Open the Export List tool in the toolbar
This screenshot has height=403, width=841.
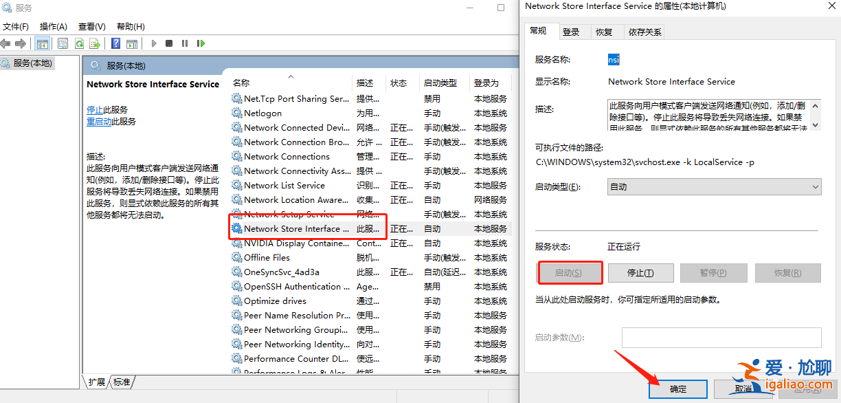click(x=95, y=43)
